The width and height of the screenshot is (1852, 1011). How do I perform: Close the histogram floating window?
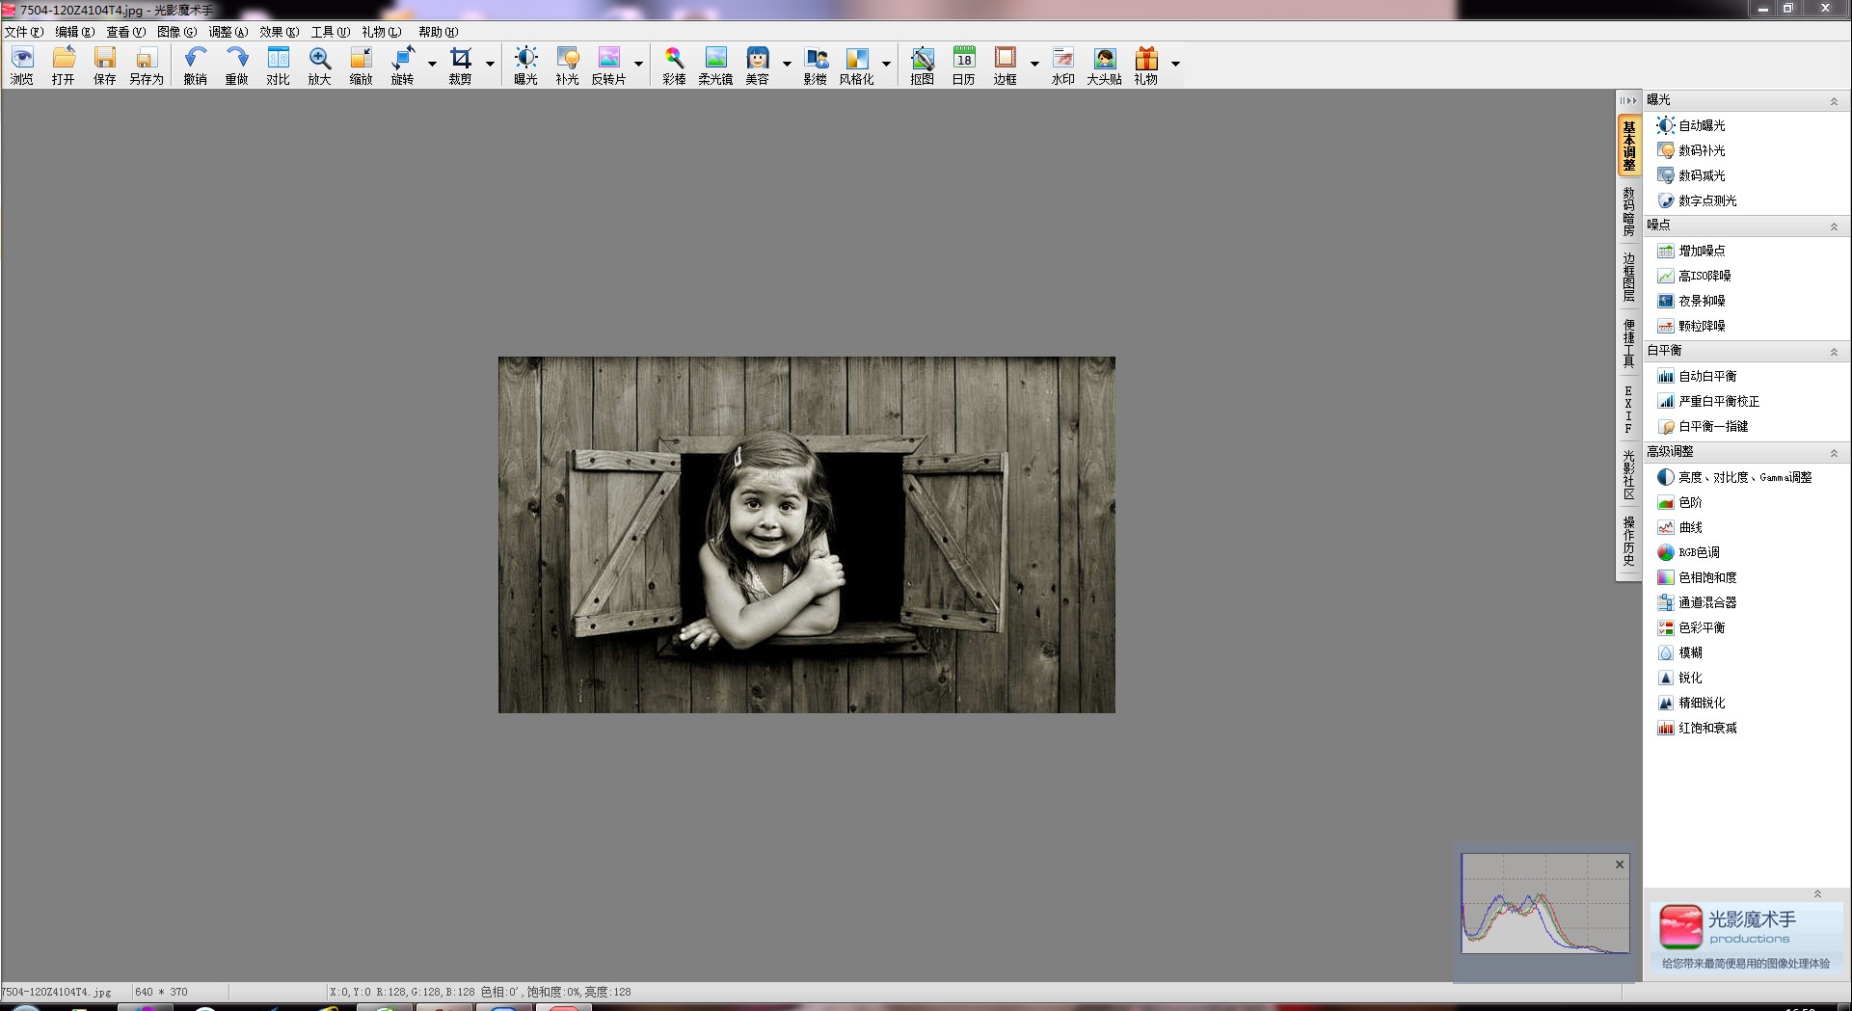[x=1620, y=865]
